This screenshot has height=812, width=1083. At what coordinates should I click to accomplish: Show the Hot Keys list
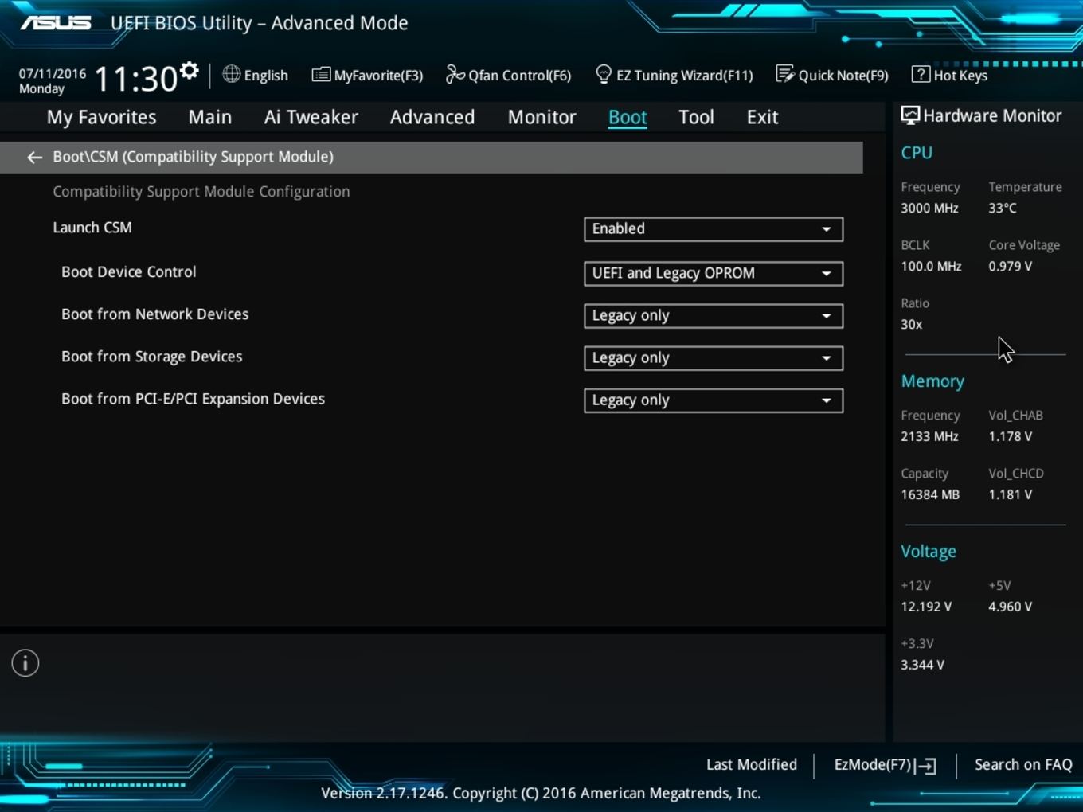(949, 75)
